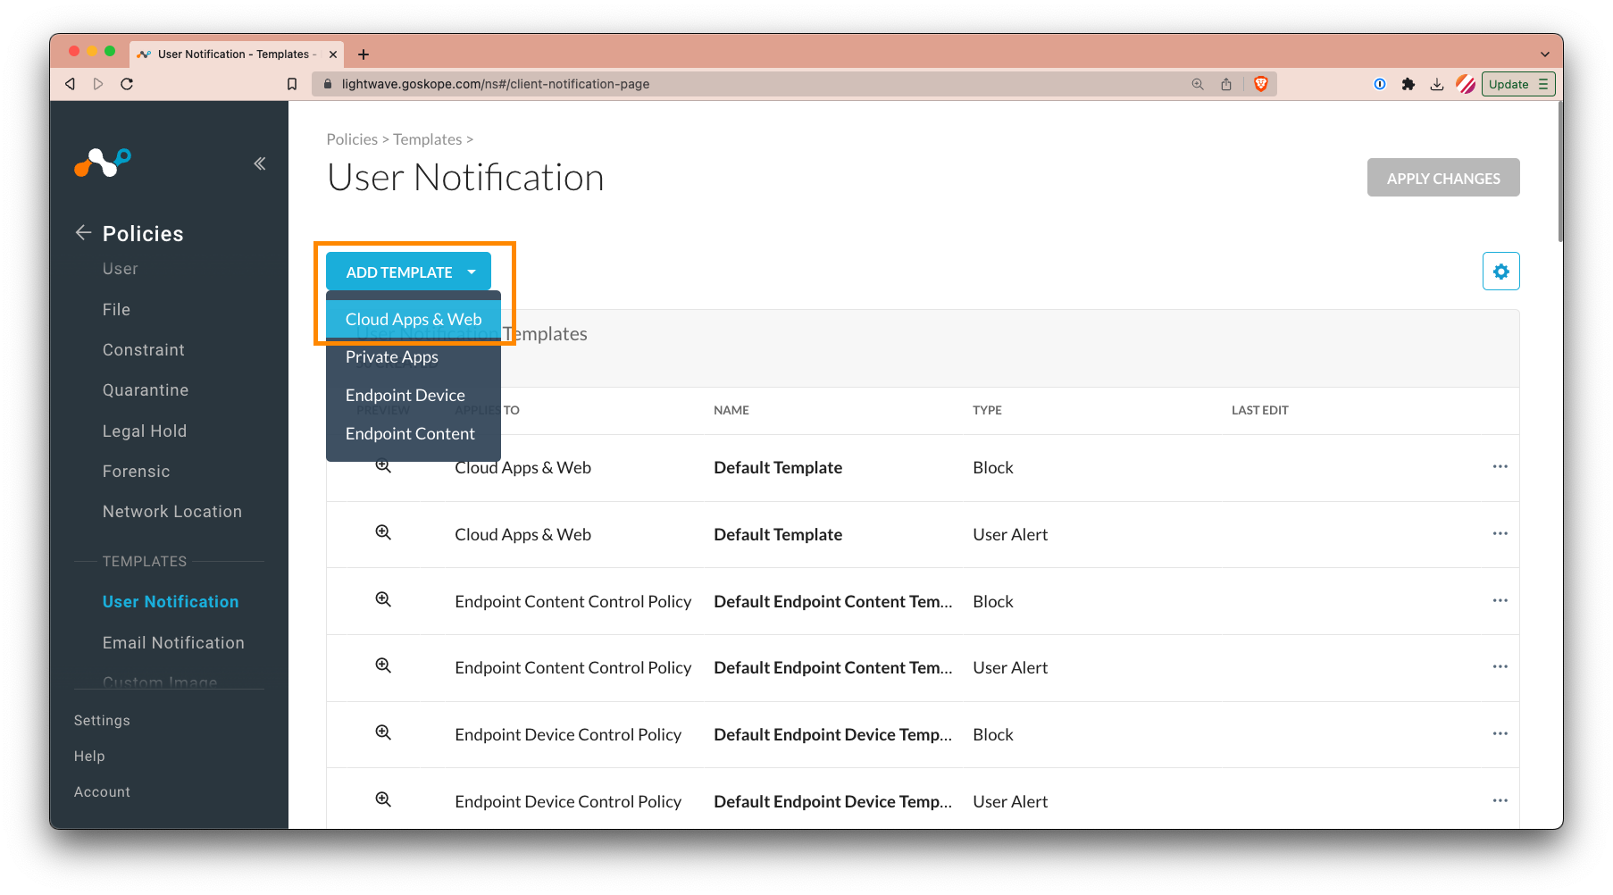Screen dimensions: 1613x895
Task: Select Endpoint Content from the dropdown menu
Action: click(410, 433)
